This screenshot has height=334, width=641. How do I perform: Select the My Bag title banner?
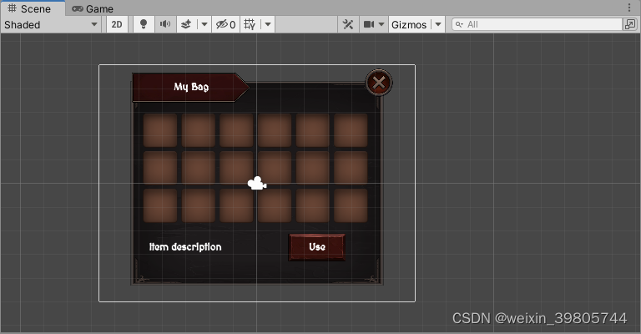(190, 87)
